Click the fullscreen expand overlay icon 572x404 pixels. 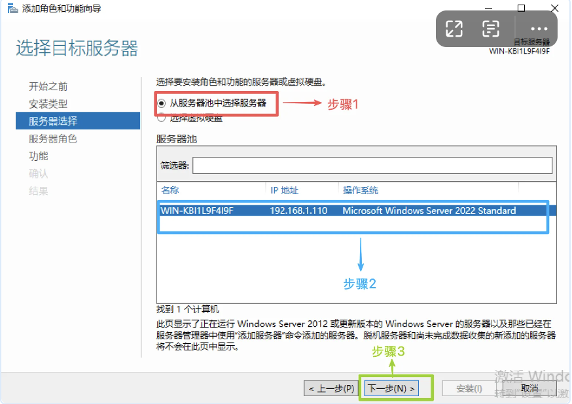454,29
